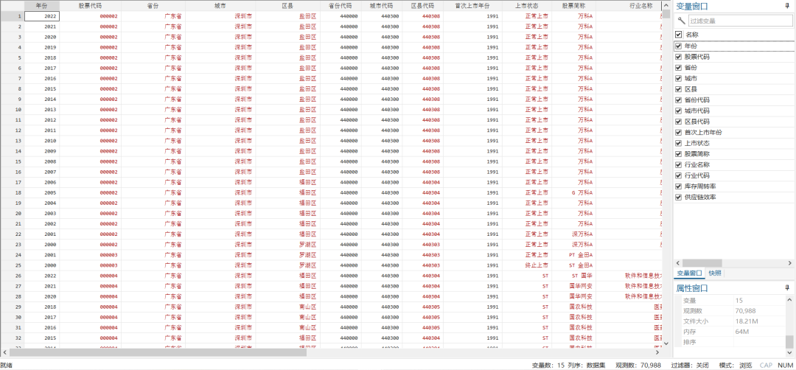Click the left arrow of the variable list scrollbar

(678, 263)
